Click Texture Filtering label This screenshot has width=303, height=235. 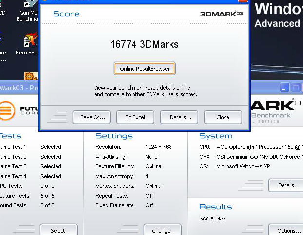pos(115,166)
